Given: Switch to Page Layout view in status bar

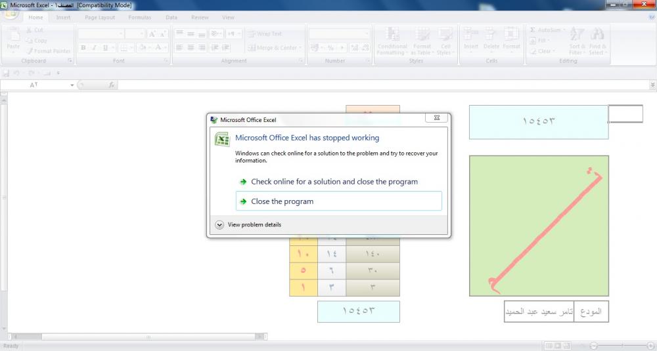Looking at the screenshot, I should pos(558,346).
